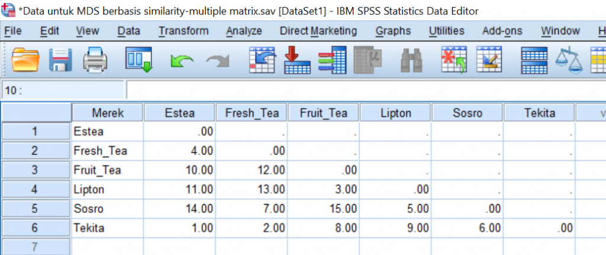The height and width of the screenshot is (255, 606).
Task: Click the Go to case icon
Action: pyautogui.click(x=260, y=60)
